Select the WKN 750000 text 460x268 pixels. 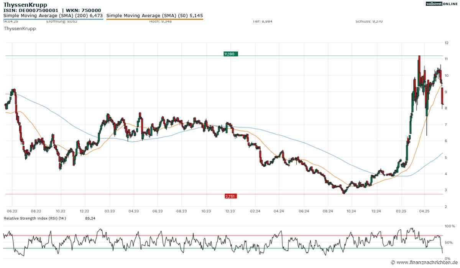click(83, 10)
